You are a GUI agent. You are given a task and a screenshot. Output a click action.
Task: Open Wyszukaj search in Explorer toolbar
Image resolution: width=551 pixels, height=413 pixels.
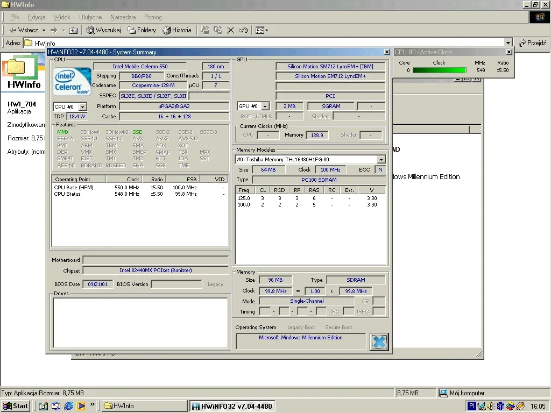104,30
